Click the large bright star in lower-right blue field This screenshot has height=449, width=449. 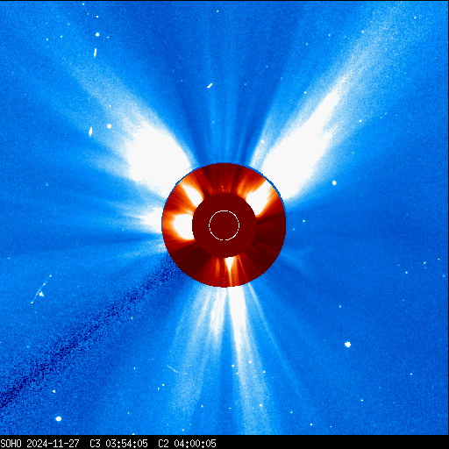pyautogui.click(x=347, y=345)
